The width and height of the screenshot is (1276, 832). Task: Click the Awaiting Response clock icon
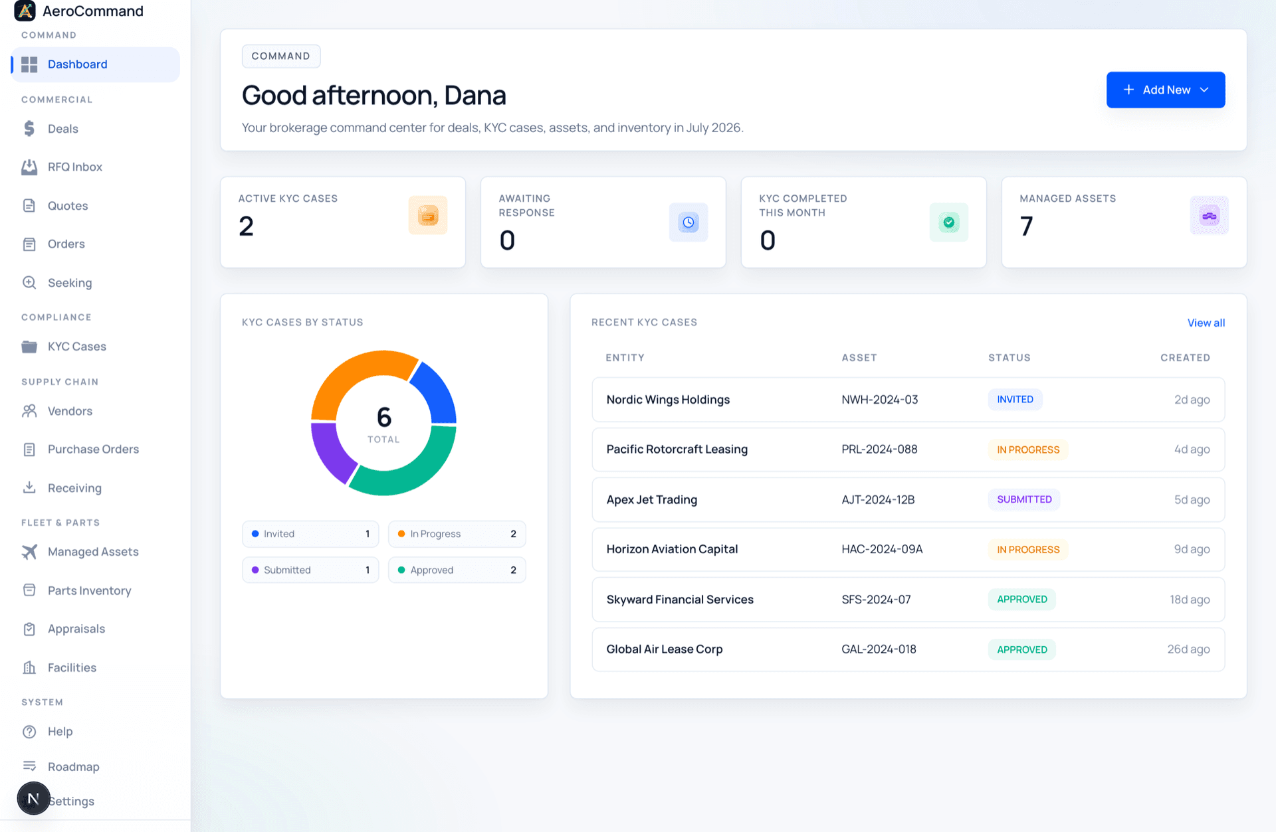tap(689, 222)
